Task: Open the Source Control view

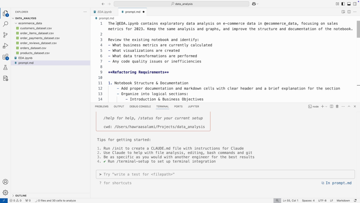Action: [x=5, y=35]
